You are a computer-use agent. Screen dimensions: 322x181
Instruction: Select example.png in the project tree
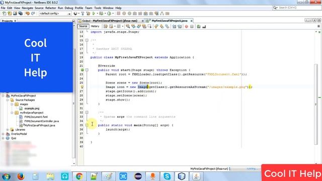(x=32, y=109)
